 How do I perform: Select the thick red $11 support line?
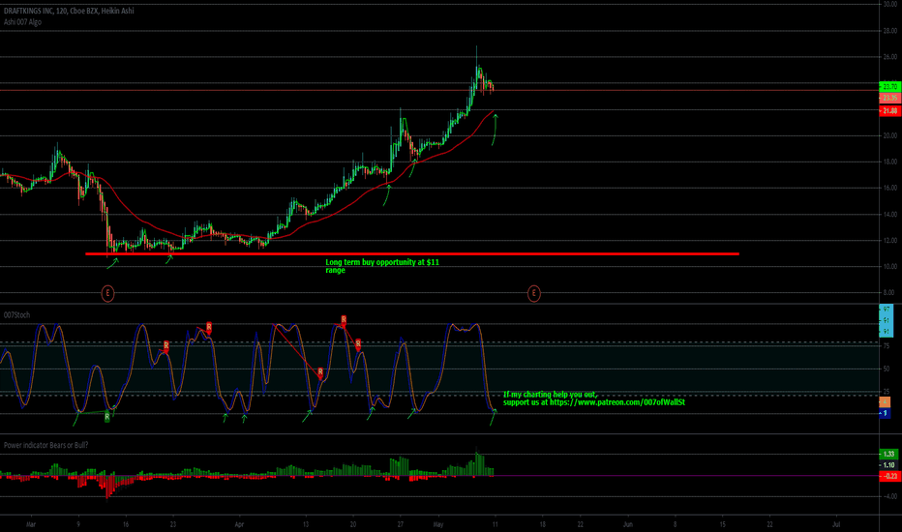pyautogui.click(x=412, y=253)
